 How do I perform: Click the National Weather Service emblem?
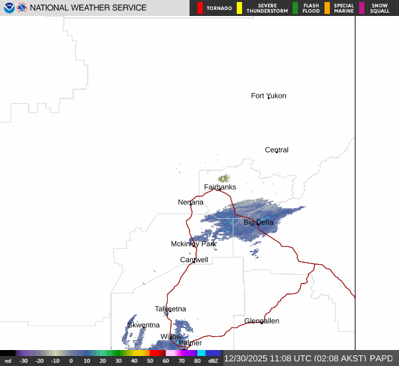coord(23,8)
